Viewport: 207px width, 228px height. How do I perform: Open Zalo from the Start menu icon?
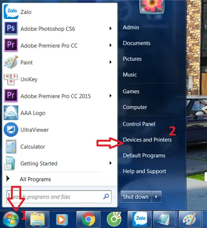11,11
